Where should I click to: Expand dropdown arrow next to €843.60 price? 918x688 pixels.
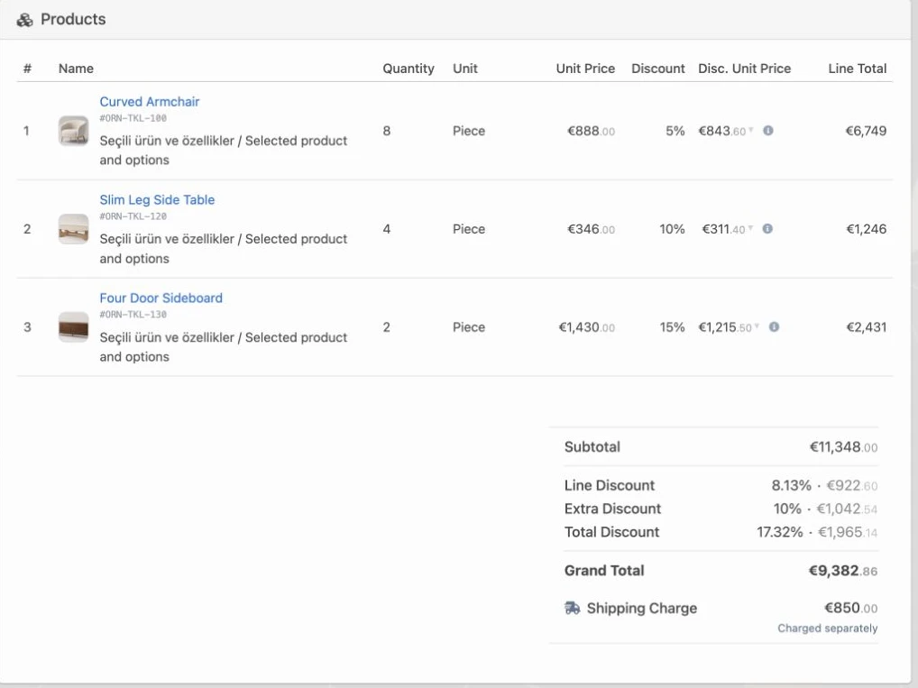751,130
